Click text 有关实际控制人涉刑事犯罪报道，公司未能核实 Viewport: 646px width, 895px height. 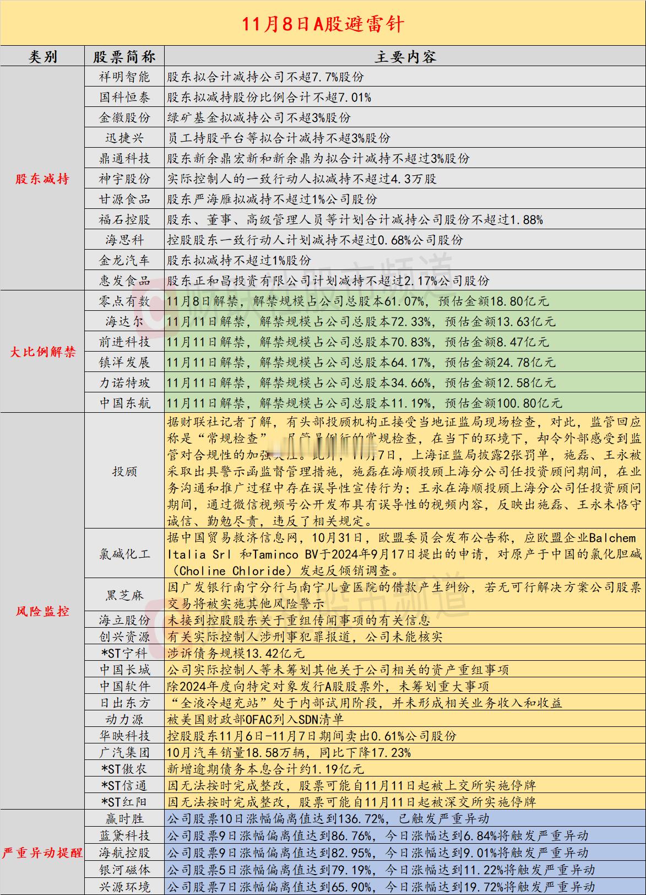click(305, 637)
